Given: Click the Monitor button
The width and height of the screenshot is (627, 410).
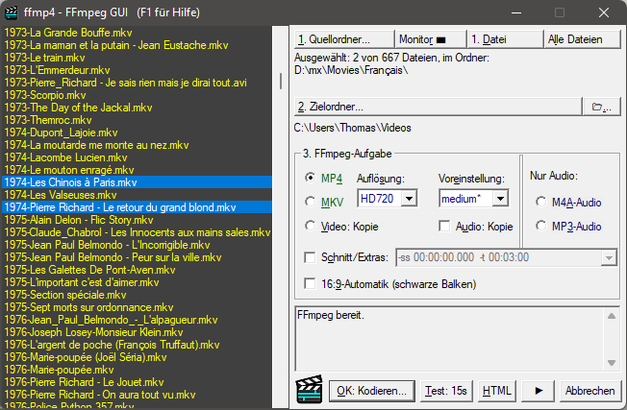Looking at the screenshot, I should coord(430,39).
